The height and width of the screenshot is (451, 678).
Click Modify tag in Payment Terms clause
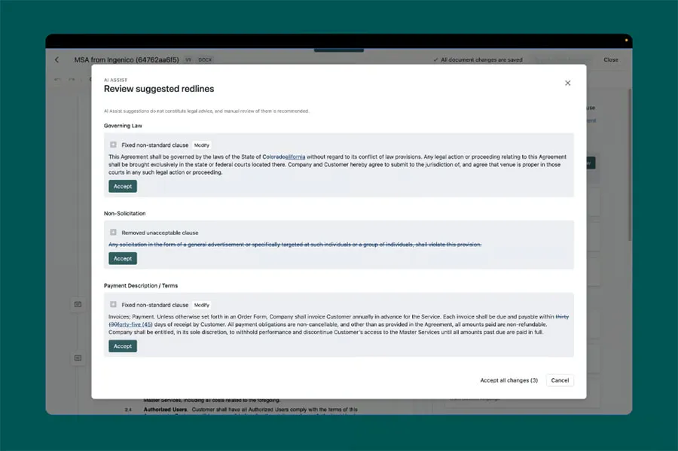click(x=201, y=305)
